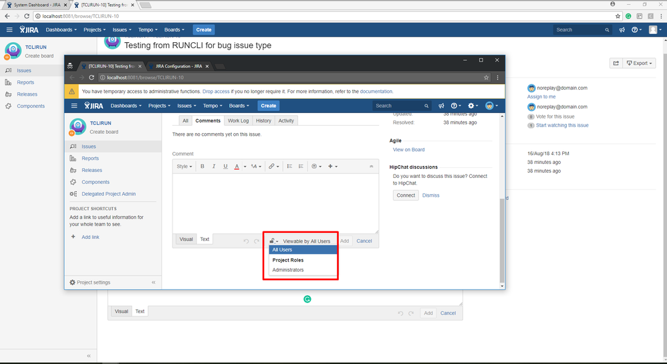Click Connect to HipChat button
Screen dimensions: 667x364
[406, 195]
